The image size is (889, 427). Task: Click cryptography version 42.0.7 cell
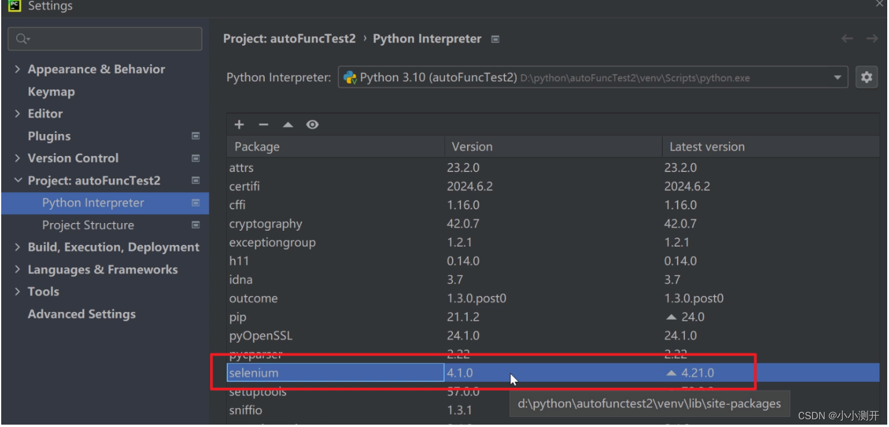(463, 224)
